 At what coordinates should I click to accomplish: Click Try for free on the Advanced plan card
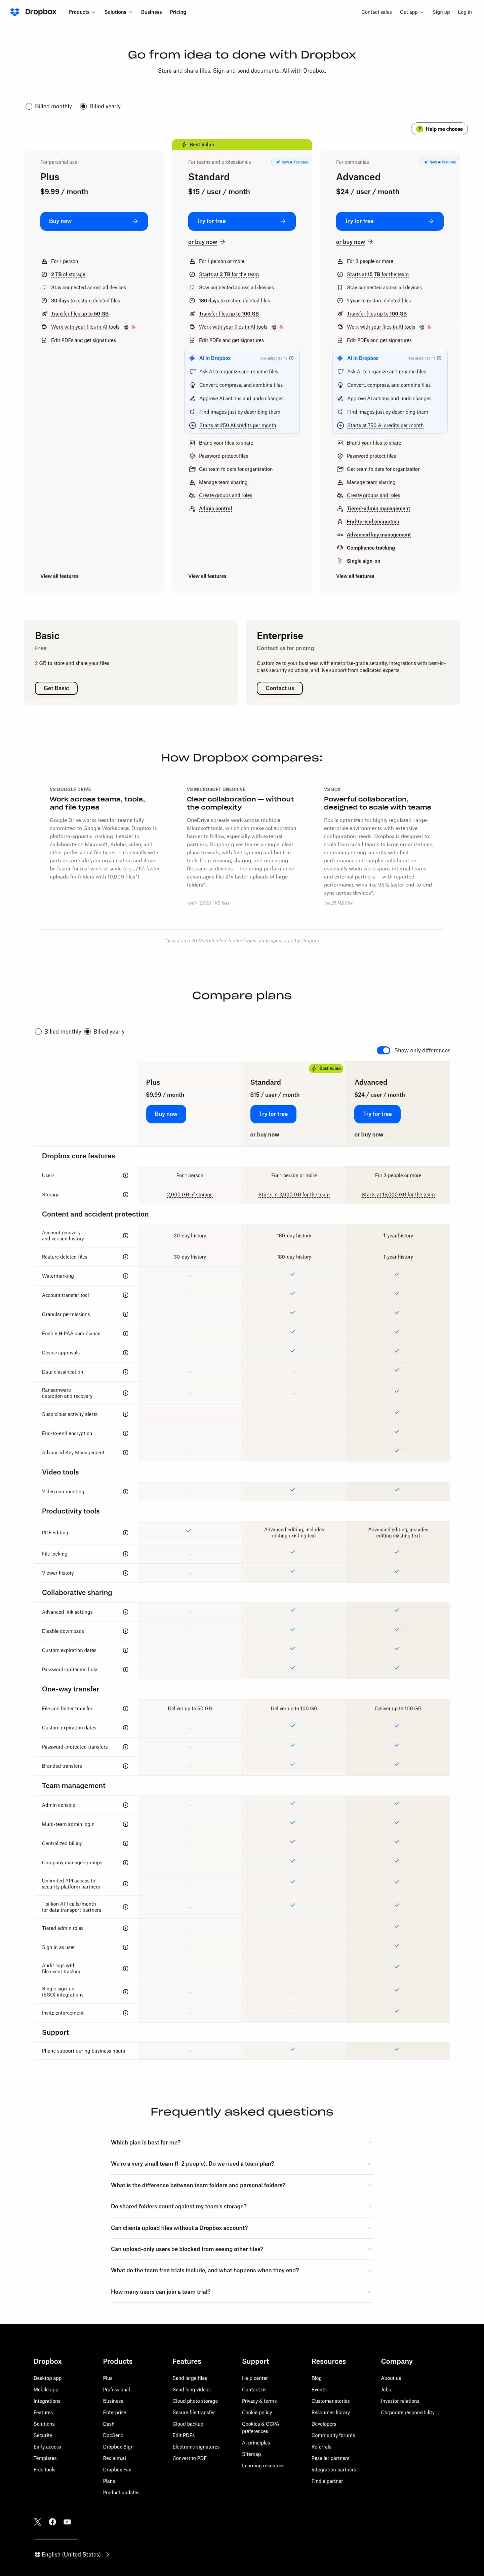(390, 221)
